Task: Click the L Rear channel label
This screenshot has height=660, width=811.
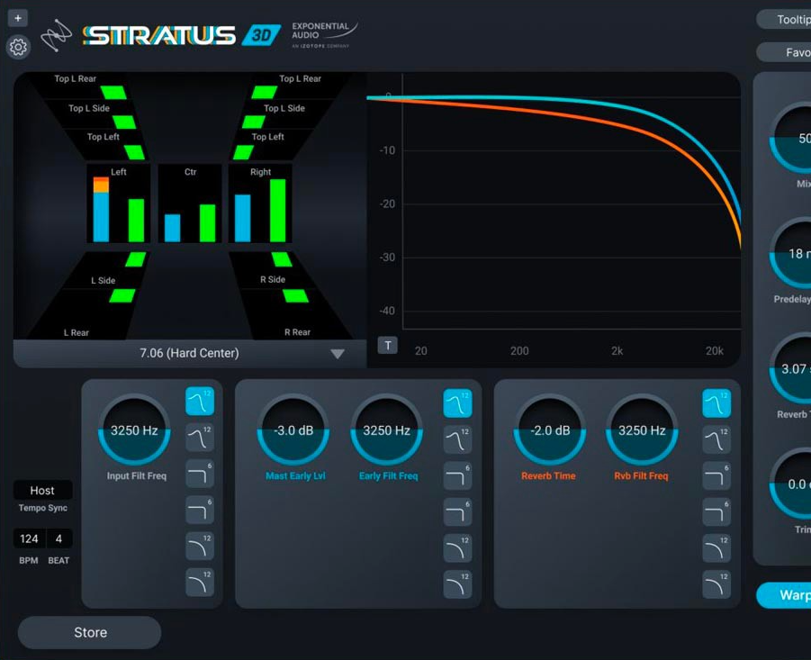Action: point(76,332)
